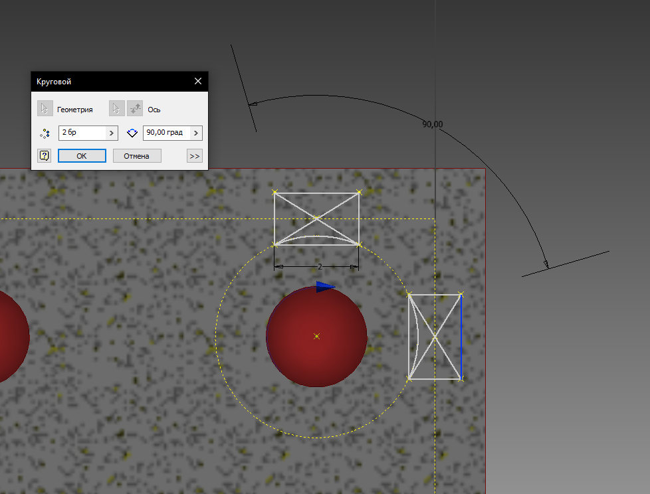
Task: Click the angle icon beside 90,00 град
Action: (x=132, y=133)
